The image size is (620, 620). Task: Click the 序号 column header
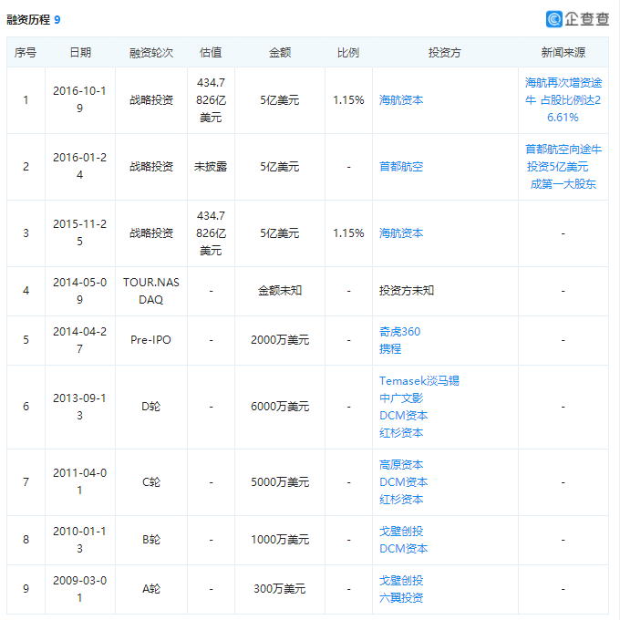point(26,53)
